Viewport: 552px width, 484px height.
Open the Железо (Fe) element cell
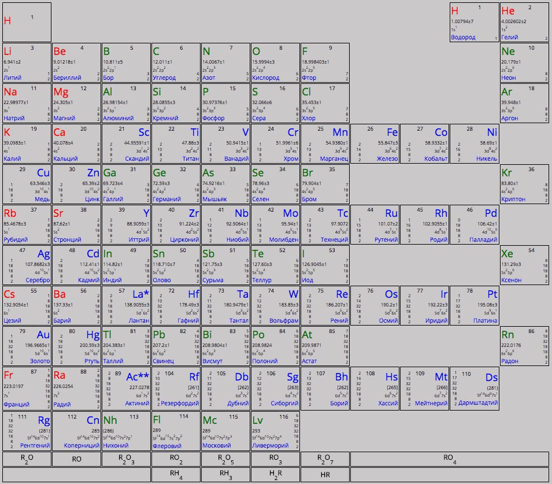tap(374, 144)
